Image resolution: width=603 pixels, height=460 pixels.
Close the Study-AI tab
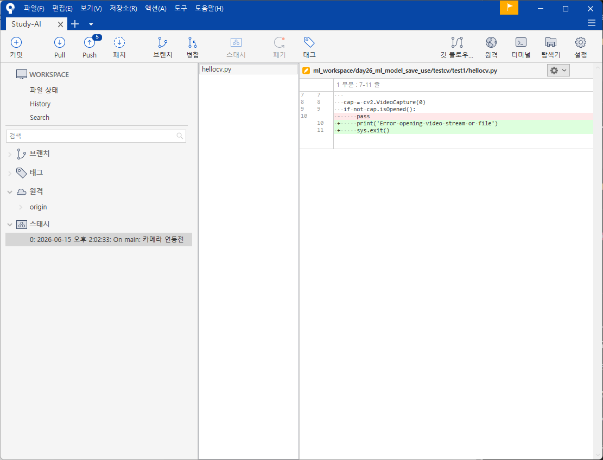pos(60,24)
